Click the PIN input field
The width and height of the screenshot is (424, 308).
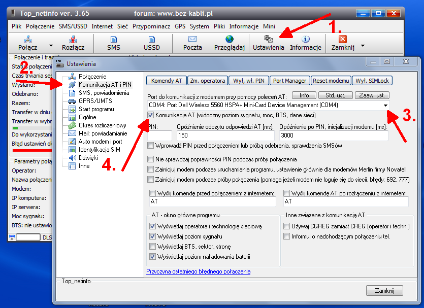coord(159,136)
